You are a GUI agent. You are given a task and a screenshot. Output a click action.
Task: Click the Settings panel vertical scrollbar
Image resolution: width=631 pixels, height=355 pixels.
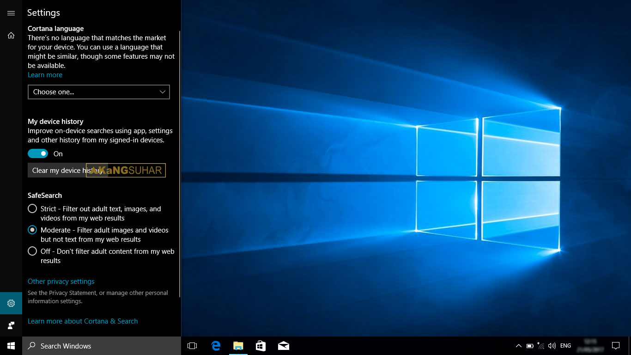coord(180,164)
